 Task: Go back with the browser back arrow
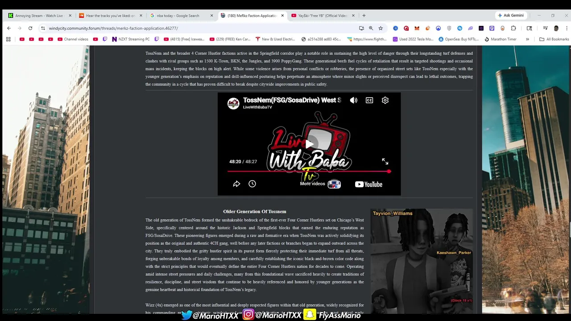click(x=8, y=28)
